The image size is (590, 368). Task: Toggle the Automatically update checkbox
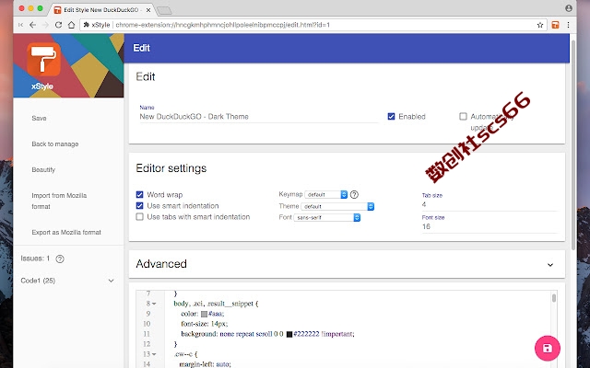coord(463,117)
